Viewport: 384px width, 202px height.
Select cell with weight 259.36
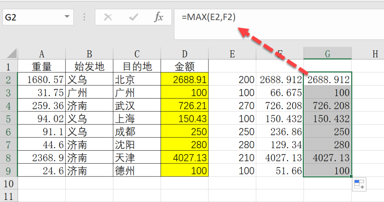coord(42,105)
